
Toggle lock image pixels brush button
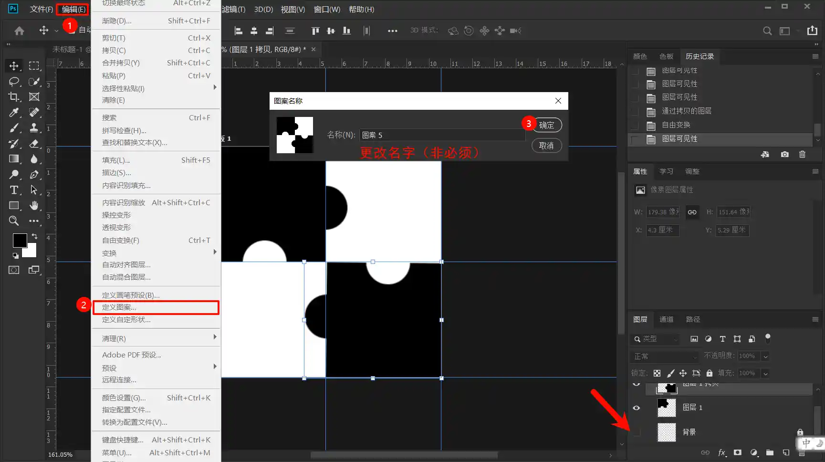[x=670, y=373]
